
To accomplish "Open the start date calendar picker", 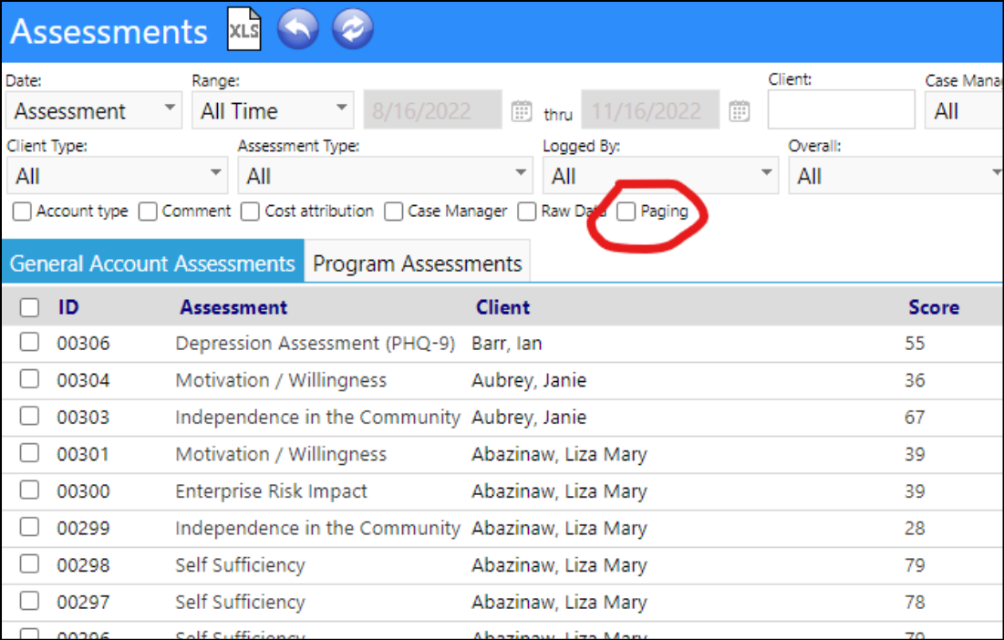I will click(522, 110).
